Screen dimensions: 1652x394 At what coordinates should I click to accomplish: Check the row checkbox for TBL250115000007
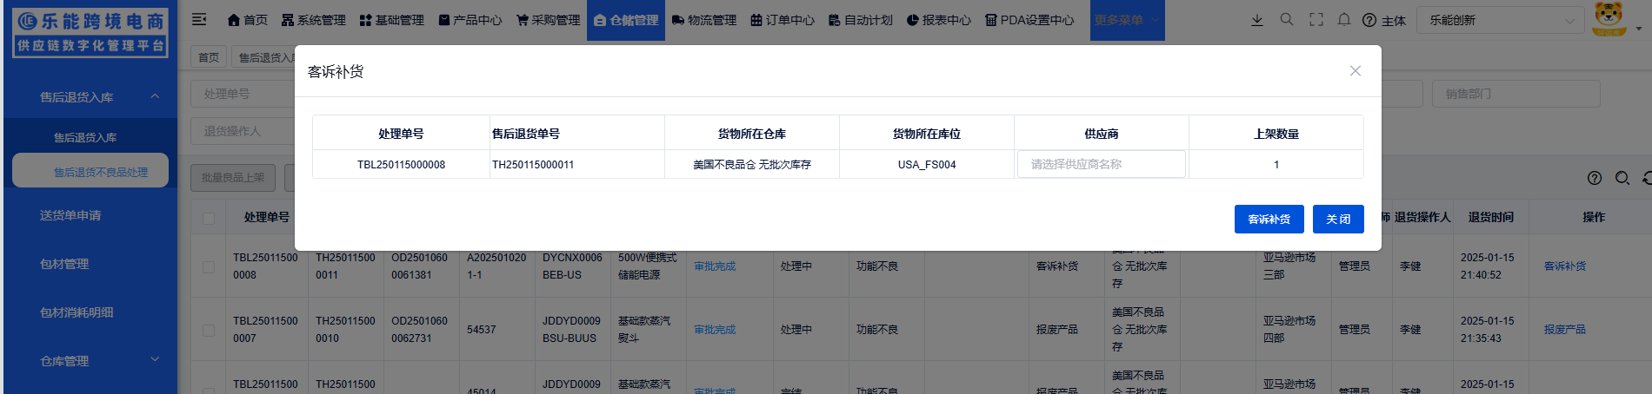209,330
